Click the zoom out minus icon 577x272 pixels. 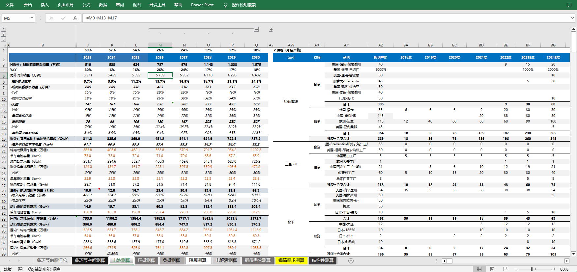click(x=516, y=269)
